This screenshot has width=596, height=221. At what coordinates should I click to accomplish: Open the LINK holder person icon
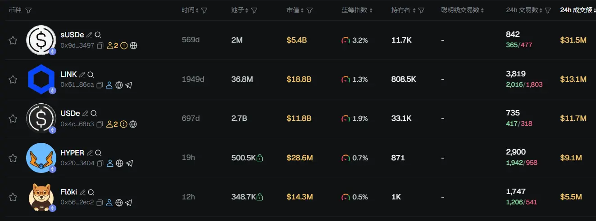(x=109, y=85)
